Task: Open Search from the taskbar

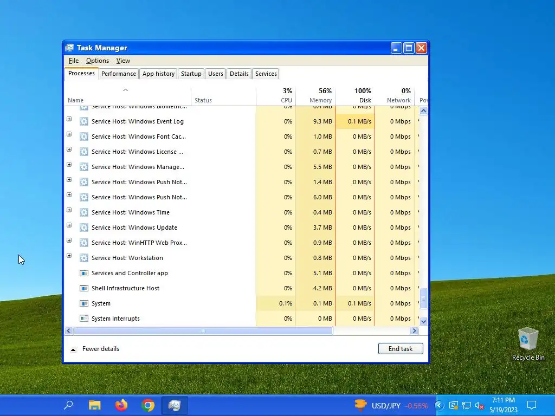Action: pyautogui.click(x=68, y=405)
